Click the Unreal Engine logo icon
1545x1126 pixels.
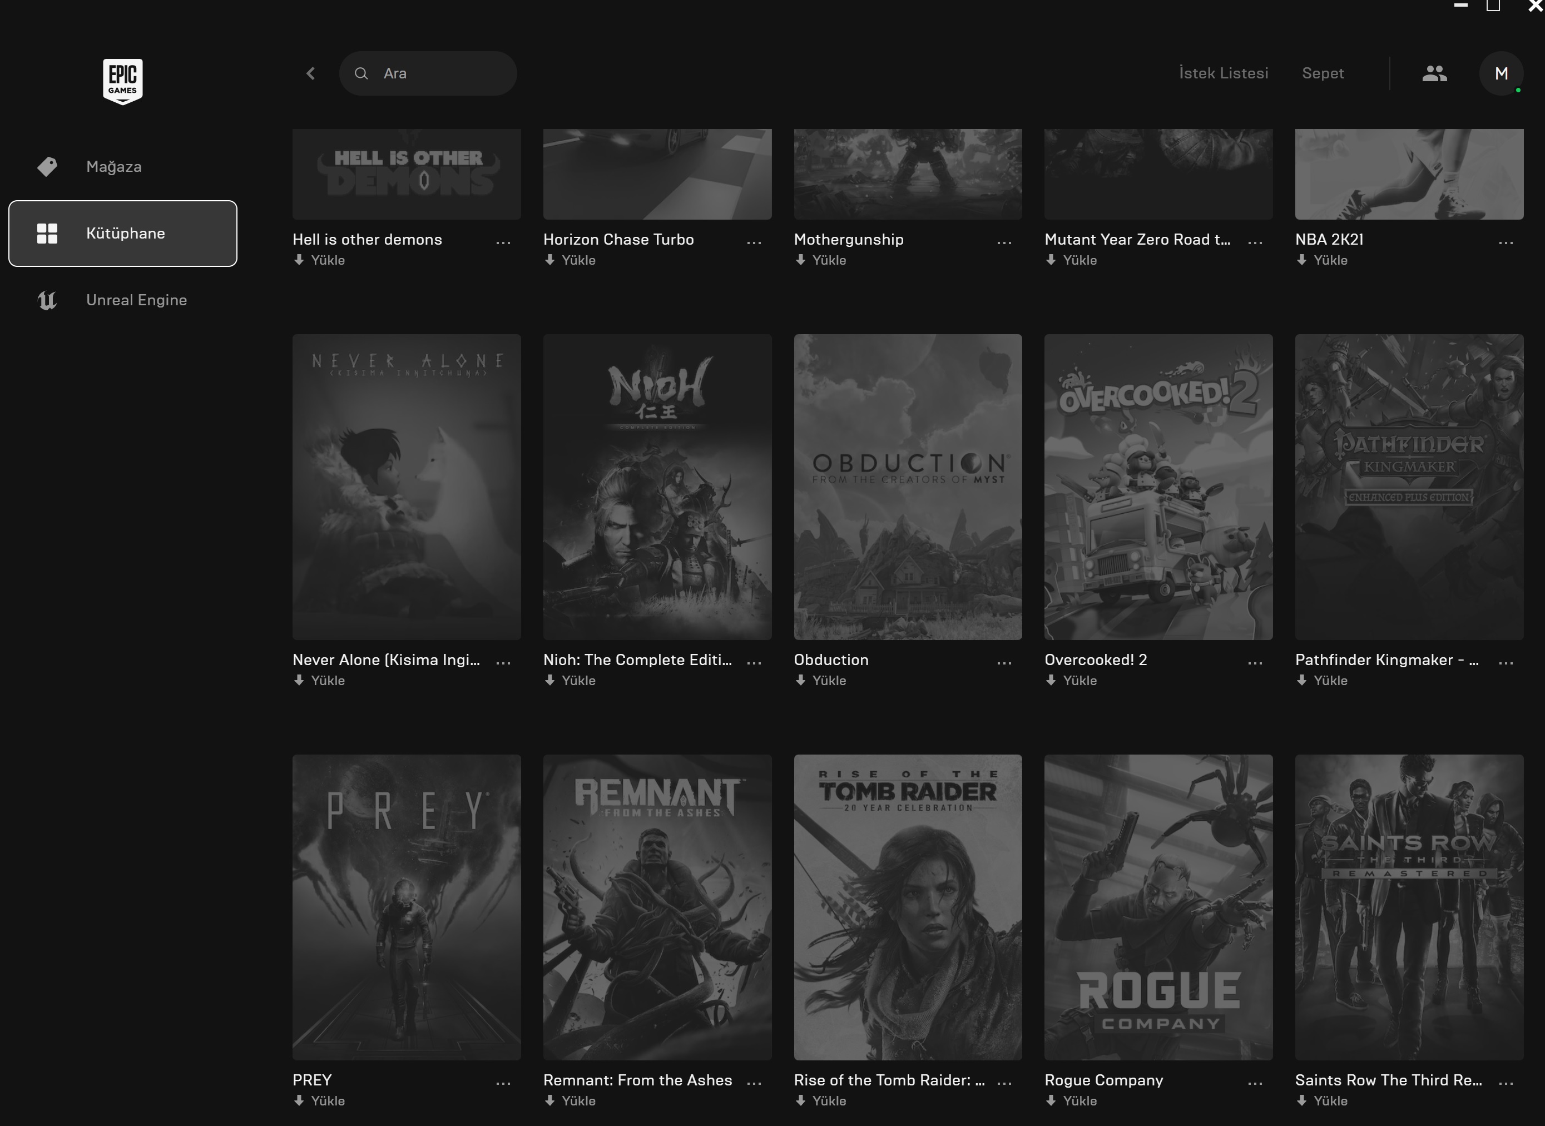[x=47, y=300]
